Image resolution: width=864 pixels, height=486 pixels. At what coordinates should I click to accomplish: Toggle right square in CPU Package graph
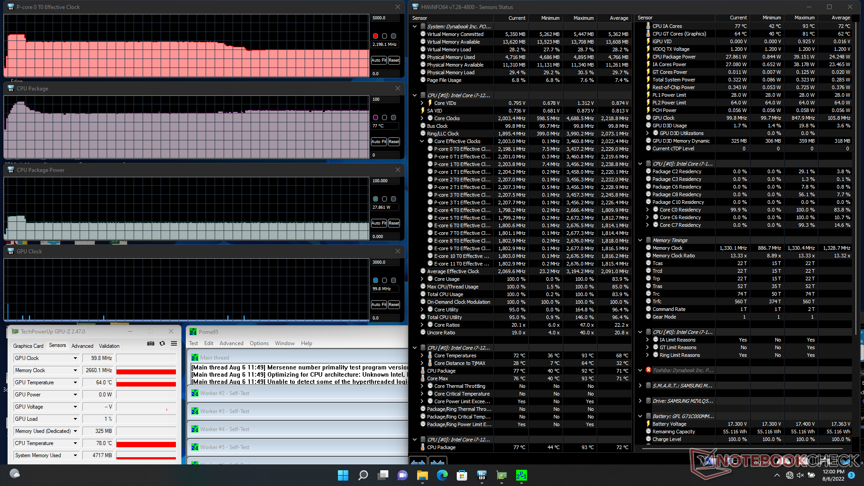393,117
